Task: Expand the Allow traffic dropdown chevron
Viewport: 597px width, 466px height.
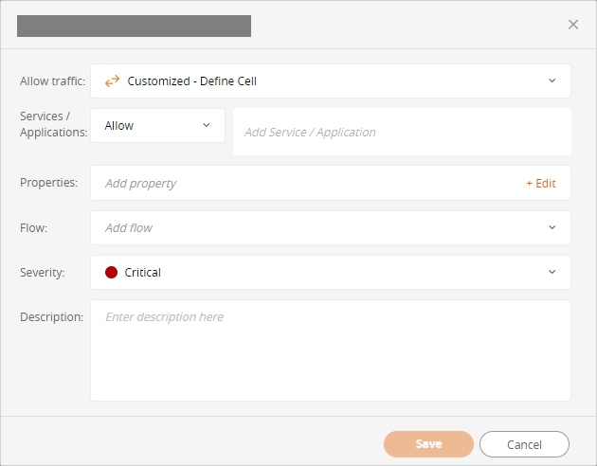Action: [x=552, y=81]
